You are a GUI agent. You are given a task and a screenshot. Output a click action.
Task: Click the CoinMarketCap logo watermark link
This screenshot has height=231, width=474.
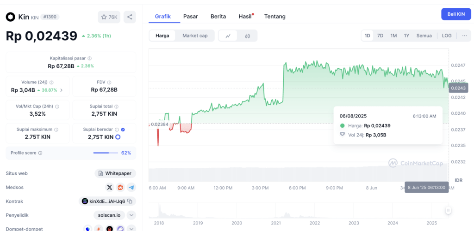point(416,163)
